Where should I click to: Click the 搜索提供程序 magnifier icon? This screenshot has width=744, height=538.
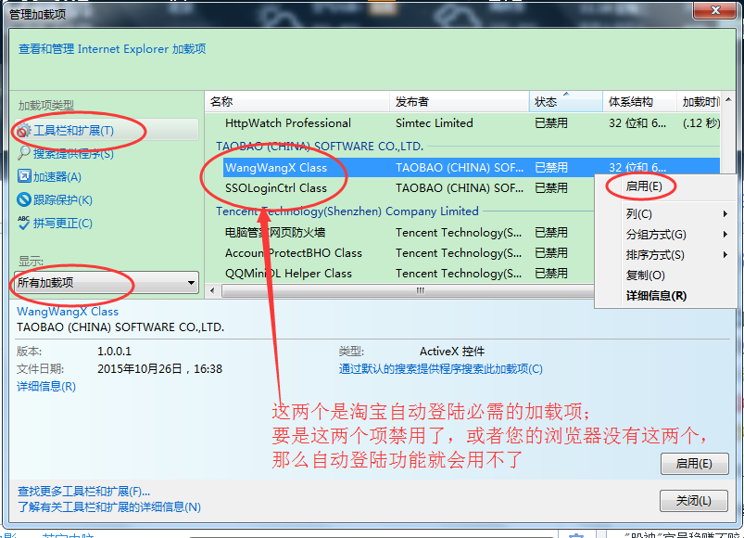tap(25, 154)
